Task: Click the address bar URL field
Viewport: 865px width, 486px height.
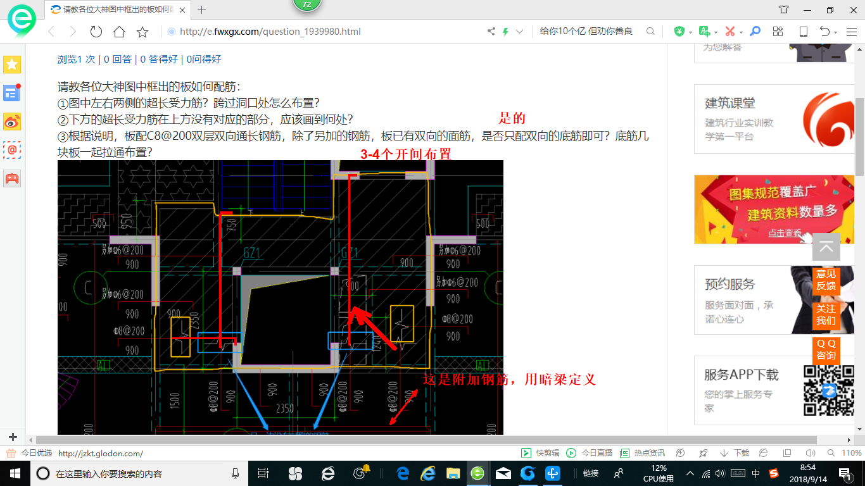Action: (323, 32)
